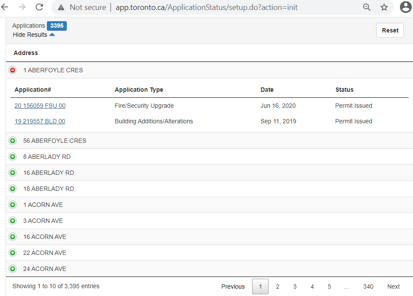Viewport: 413px width, 296px height.
Task: Open the Not secure warning icon
Action: coord(61,7)
